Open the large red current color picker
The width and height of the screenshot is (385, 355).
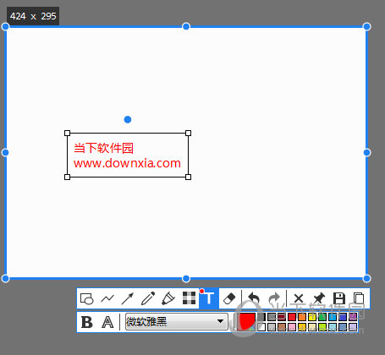tap(246, 321)
